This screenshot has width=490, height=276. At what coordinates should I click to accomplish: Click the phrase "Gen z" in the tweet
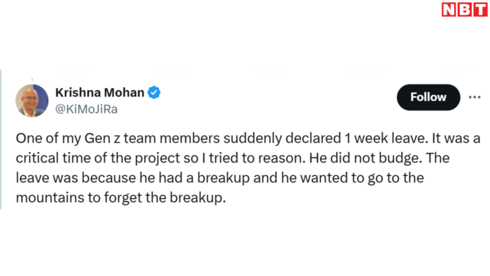click(102, 138)
